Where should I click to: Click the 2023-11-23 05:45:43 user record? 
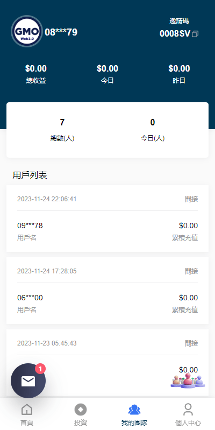[107, 363]
